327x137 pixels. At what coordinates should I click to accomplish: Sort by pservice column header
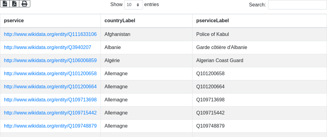[14, 21]
